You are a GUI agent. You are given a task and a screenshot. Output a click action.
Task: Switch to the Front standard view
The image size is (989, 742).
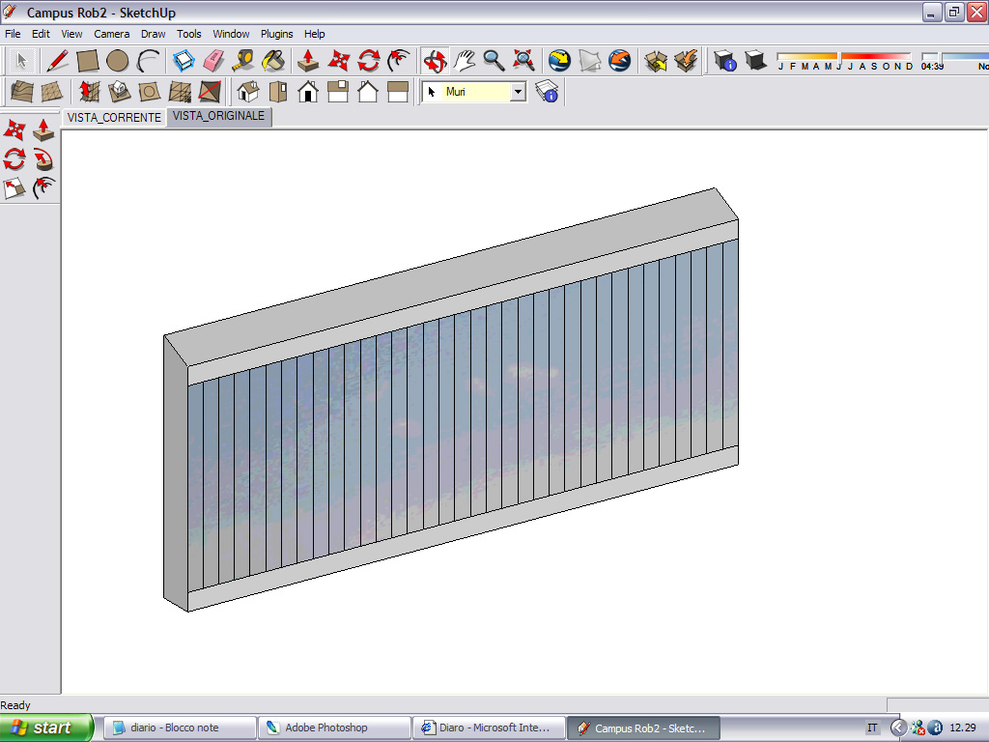(308, 92)
